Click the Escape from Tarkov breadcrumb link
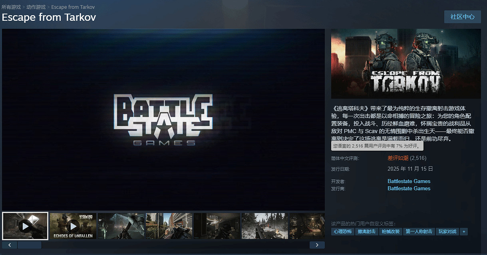The image size is (487, 255). pyautogui.click(x=73, y=7)
